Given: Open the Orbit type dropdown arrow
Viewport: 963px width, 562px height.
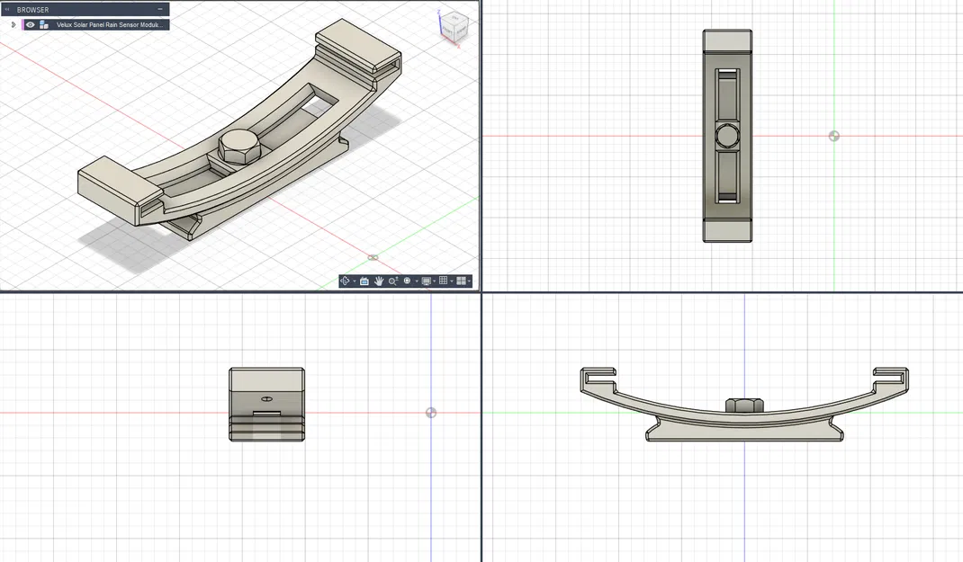Looking at the screenshot, I should click(x=355, y=281).
